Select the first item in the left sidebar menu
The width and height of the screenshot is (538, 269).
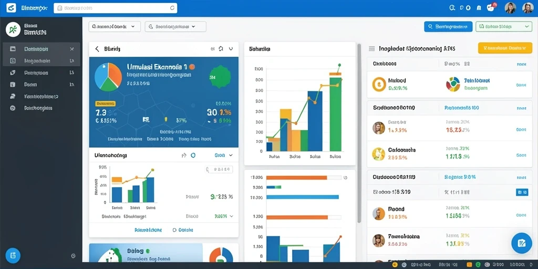(x=42, y=49)
